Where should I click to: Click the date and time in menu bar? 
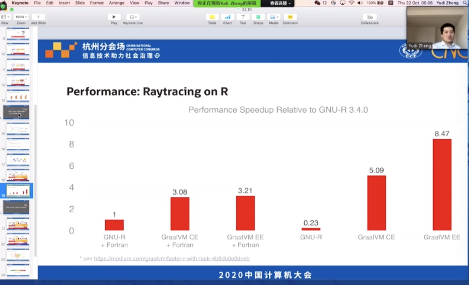click(415, 3)
